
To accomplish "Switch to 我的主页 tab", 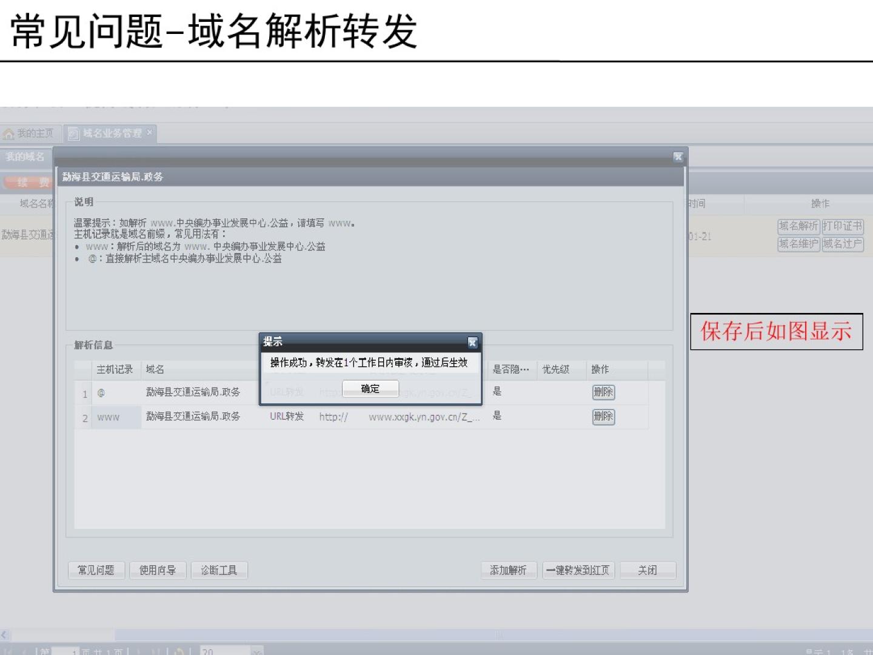I will [x=29, y=133].
